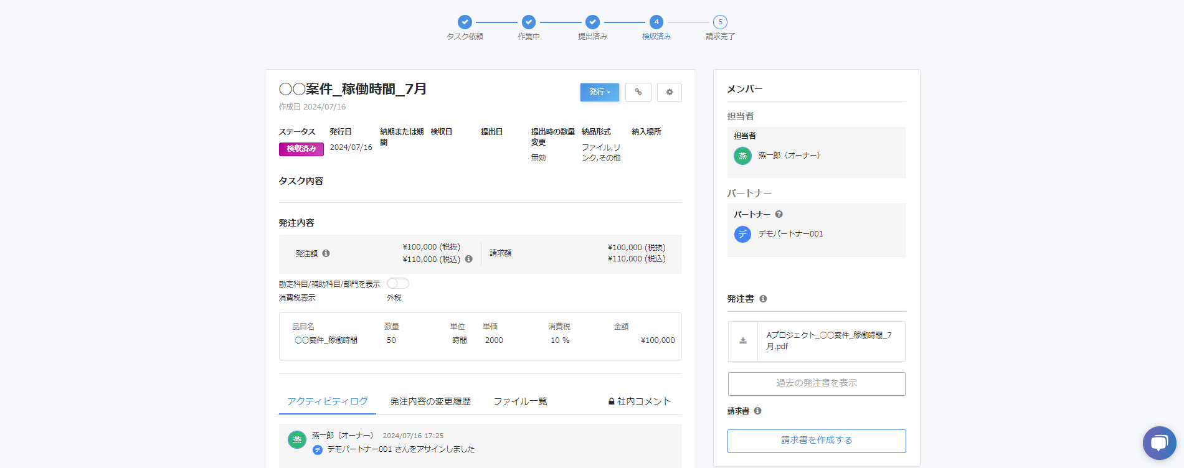Screen dimensions: 1184x468
Task: Open the gear settings button
Action: (669, 92)
